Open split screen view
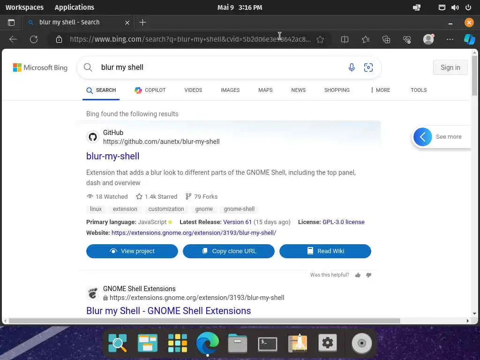This screenshot has height=360, width=480. [345, 39]
